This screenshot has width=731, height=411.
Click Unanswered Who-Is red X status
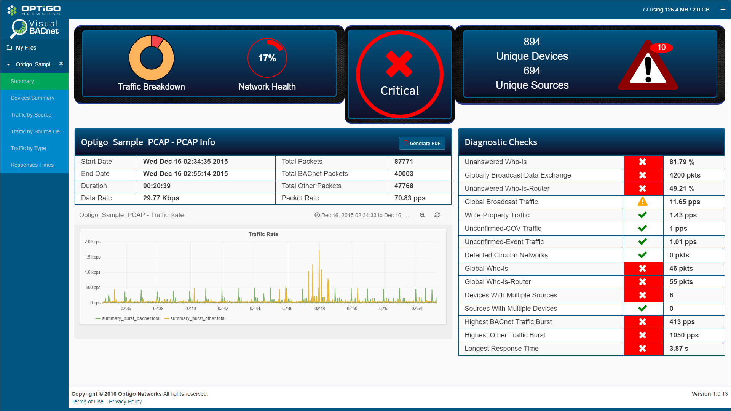[x=643, y=162]
